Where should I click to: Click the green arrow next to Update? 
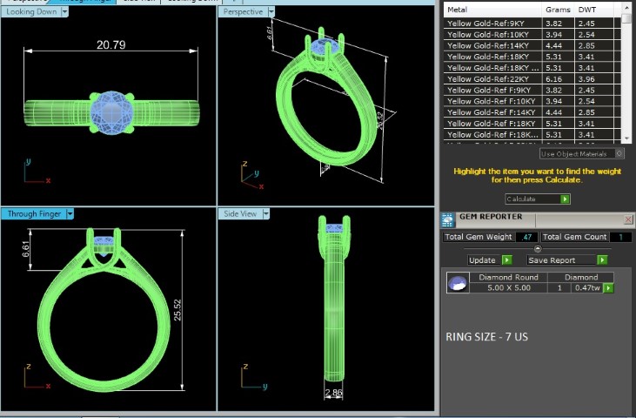click(x=507, y=260)
